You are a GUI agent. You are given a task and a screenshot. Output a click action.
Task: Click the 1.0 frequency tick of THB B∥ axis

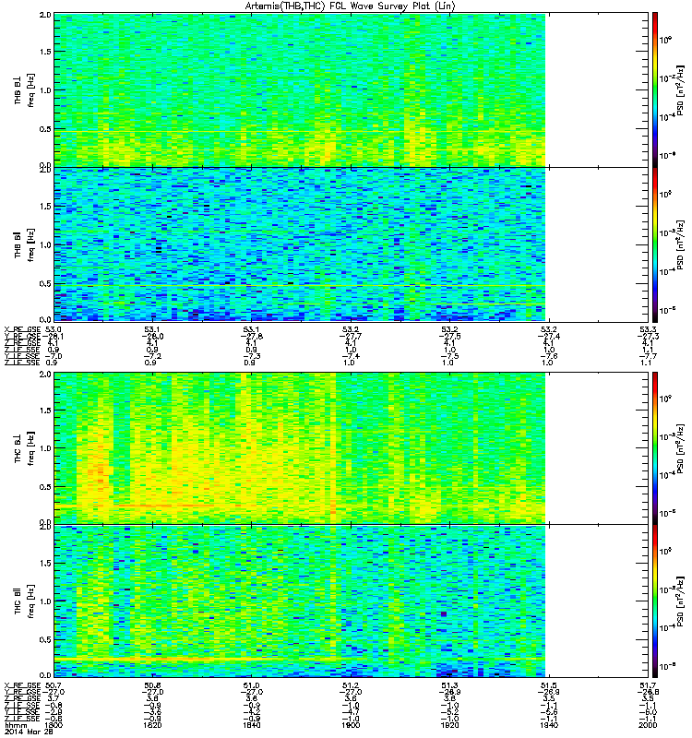pyautogui.click(x=45, y=244)
